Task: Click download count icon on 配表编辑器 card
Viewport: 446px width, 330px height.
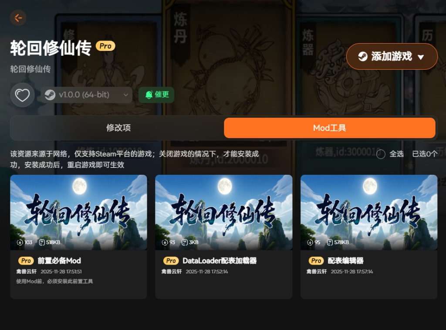Action: coord(310,242)
